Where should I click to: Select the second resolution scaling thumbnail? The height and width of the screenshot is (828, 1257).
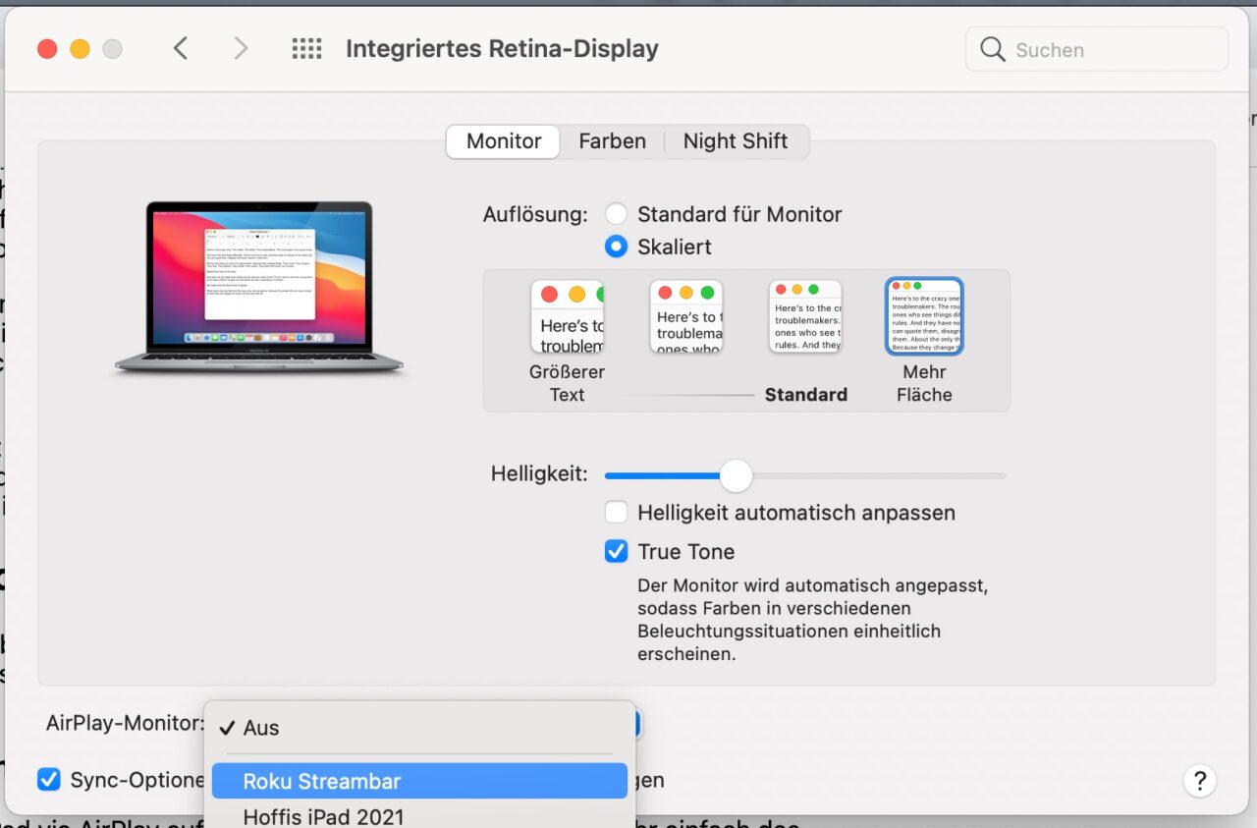coord(686,316)
